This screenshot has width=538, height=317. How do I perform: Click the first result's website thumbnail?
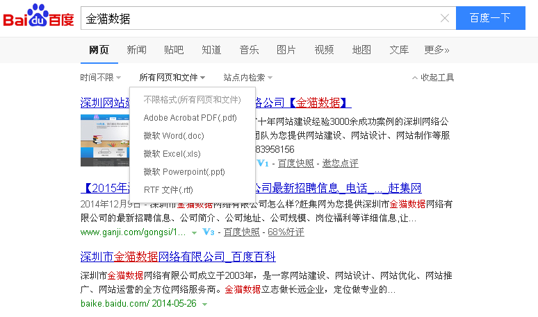coord(105,140)
